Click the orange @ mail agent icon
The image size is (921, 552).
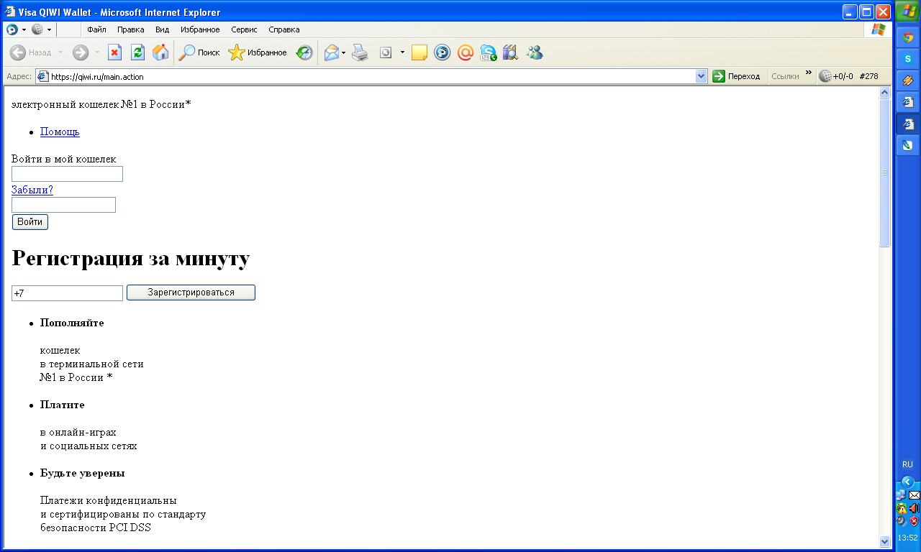click(x=466, y=52)
